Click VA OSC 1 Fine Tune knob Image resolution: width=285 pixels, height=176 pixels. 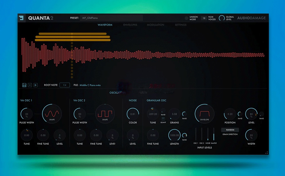coord(43,135)
